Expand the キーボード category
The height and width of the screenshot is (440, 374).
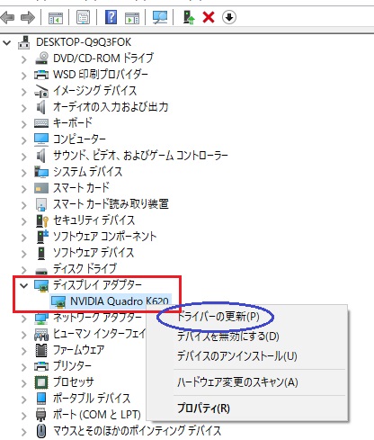coord(24,124)
